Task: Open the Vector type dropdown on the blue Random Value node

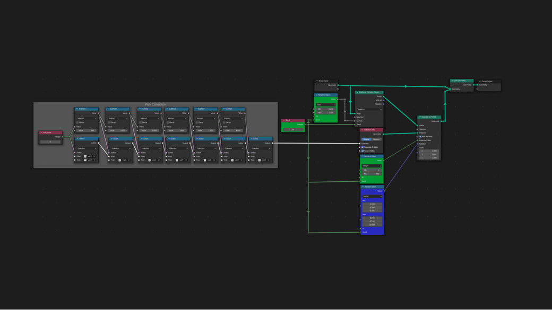Action: pyautogui.click(x=372, y=196)
